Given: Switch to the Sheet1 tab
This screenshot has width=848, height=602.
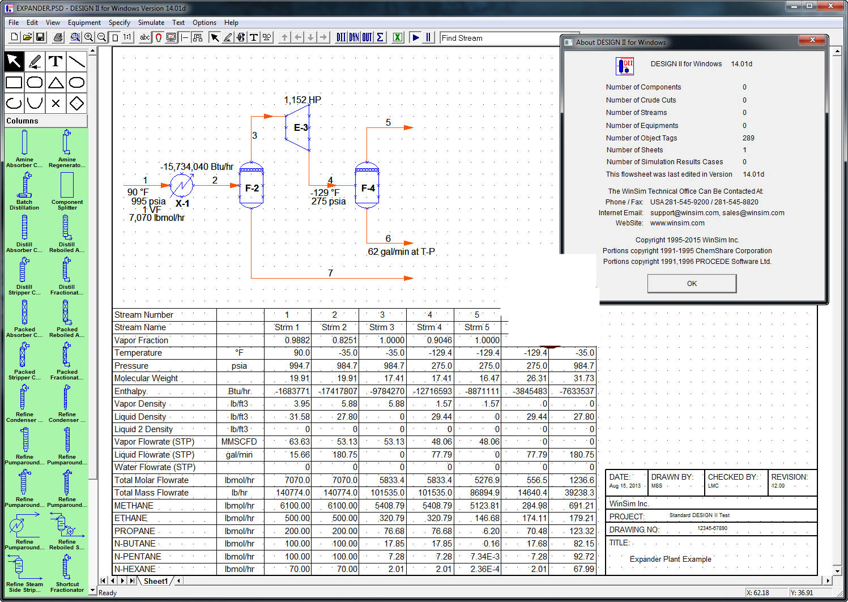Looking at the screenshot, I should (156, 581).
